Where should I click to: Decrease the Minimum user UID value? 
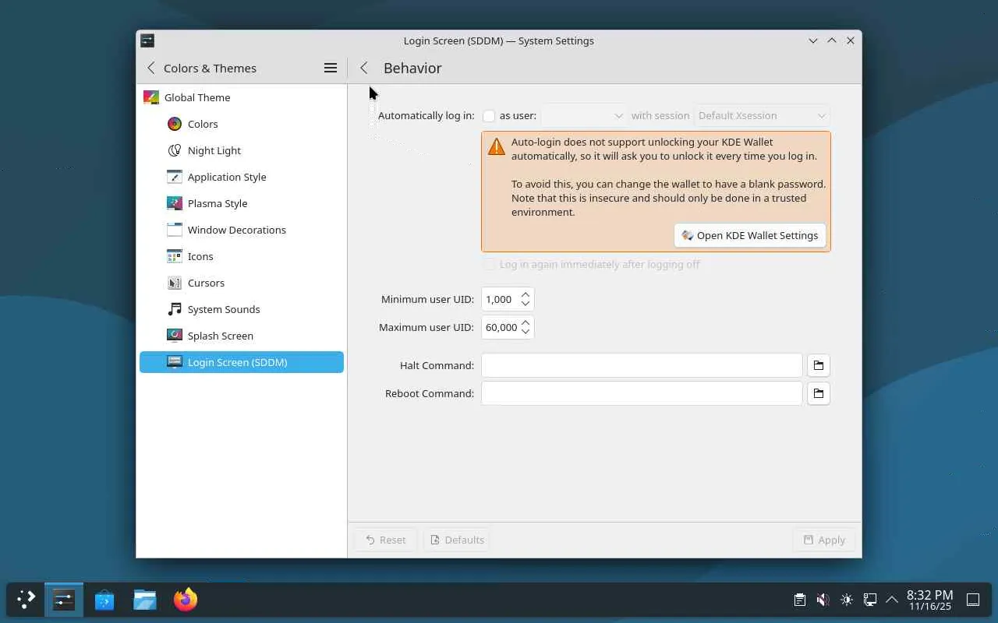point(526,304)
